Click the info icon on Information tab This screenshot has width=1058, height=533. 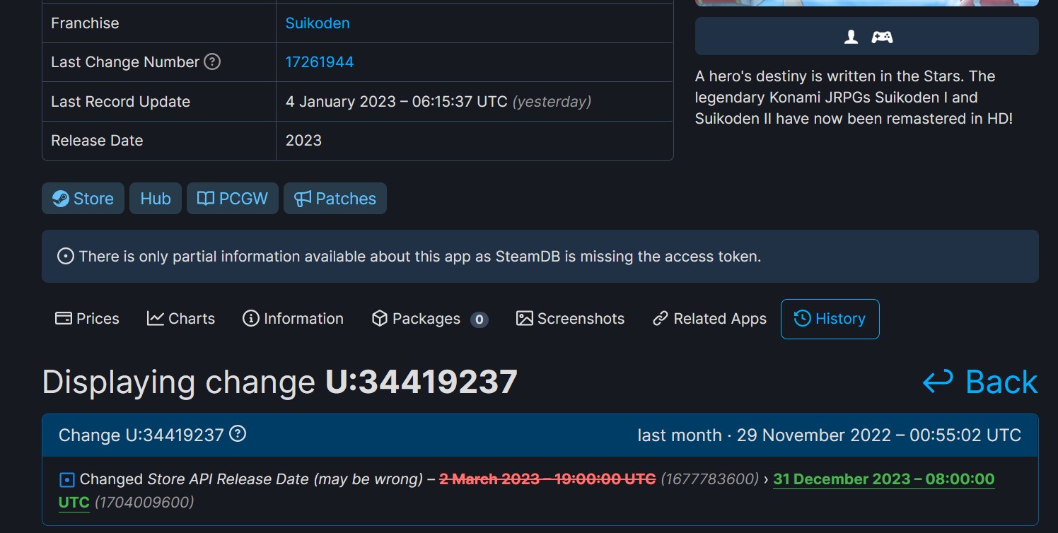(250, 319)
